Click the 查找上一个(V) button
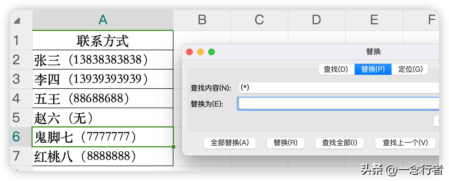The height and width of the screenshot is (181, 449). coord(405,143)
